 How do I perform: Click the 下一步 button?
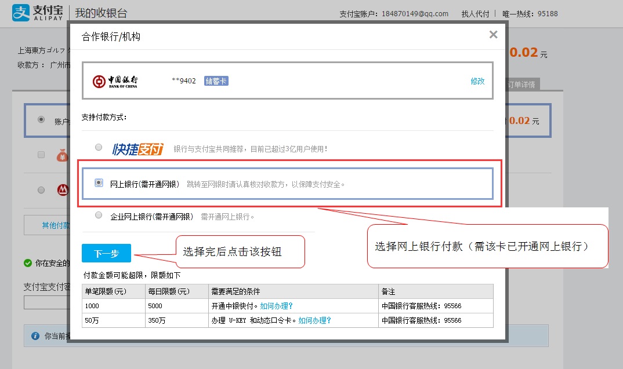pos(107,253)
